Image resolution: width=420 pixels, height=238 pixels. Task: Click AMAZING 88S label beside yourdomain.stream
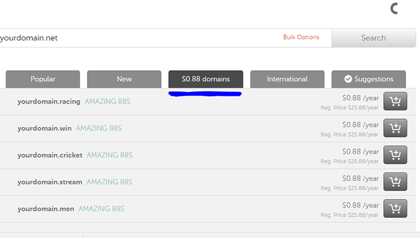(x=109, y=182)
